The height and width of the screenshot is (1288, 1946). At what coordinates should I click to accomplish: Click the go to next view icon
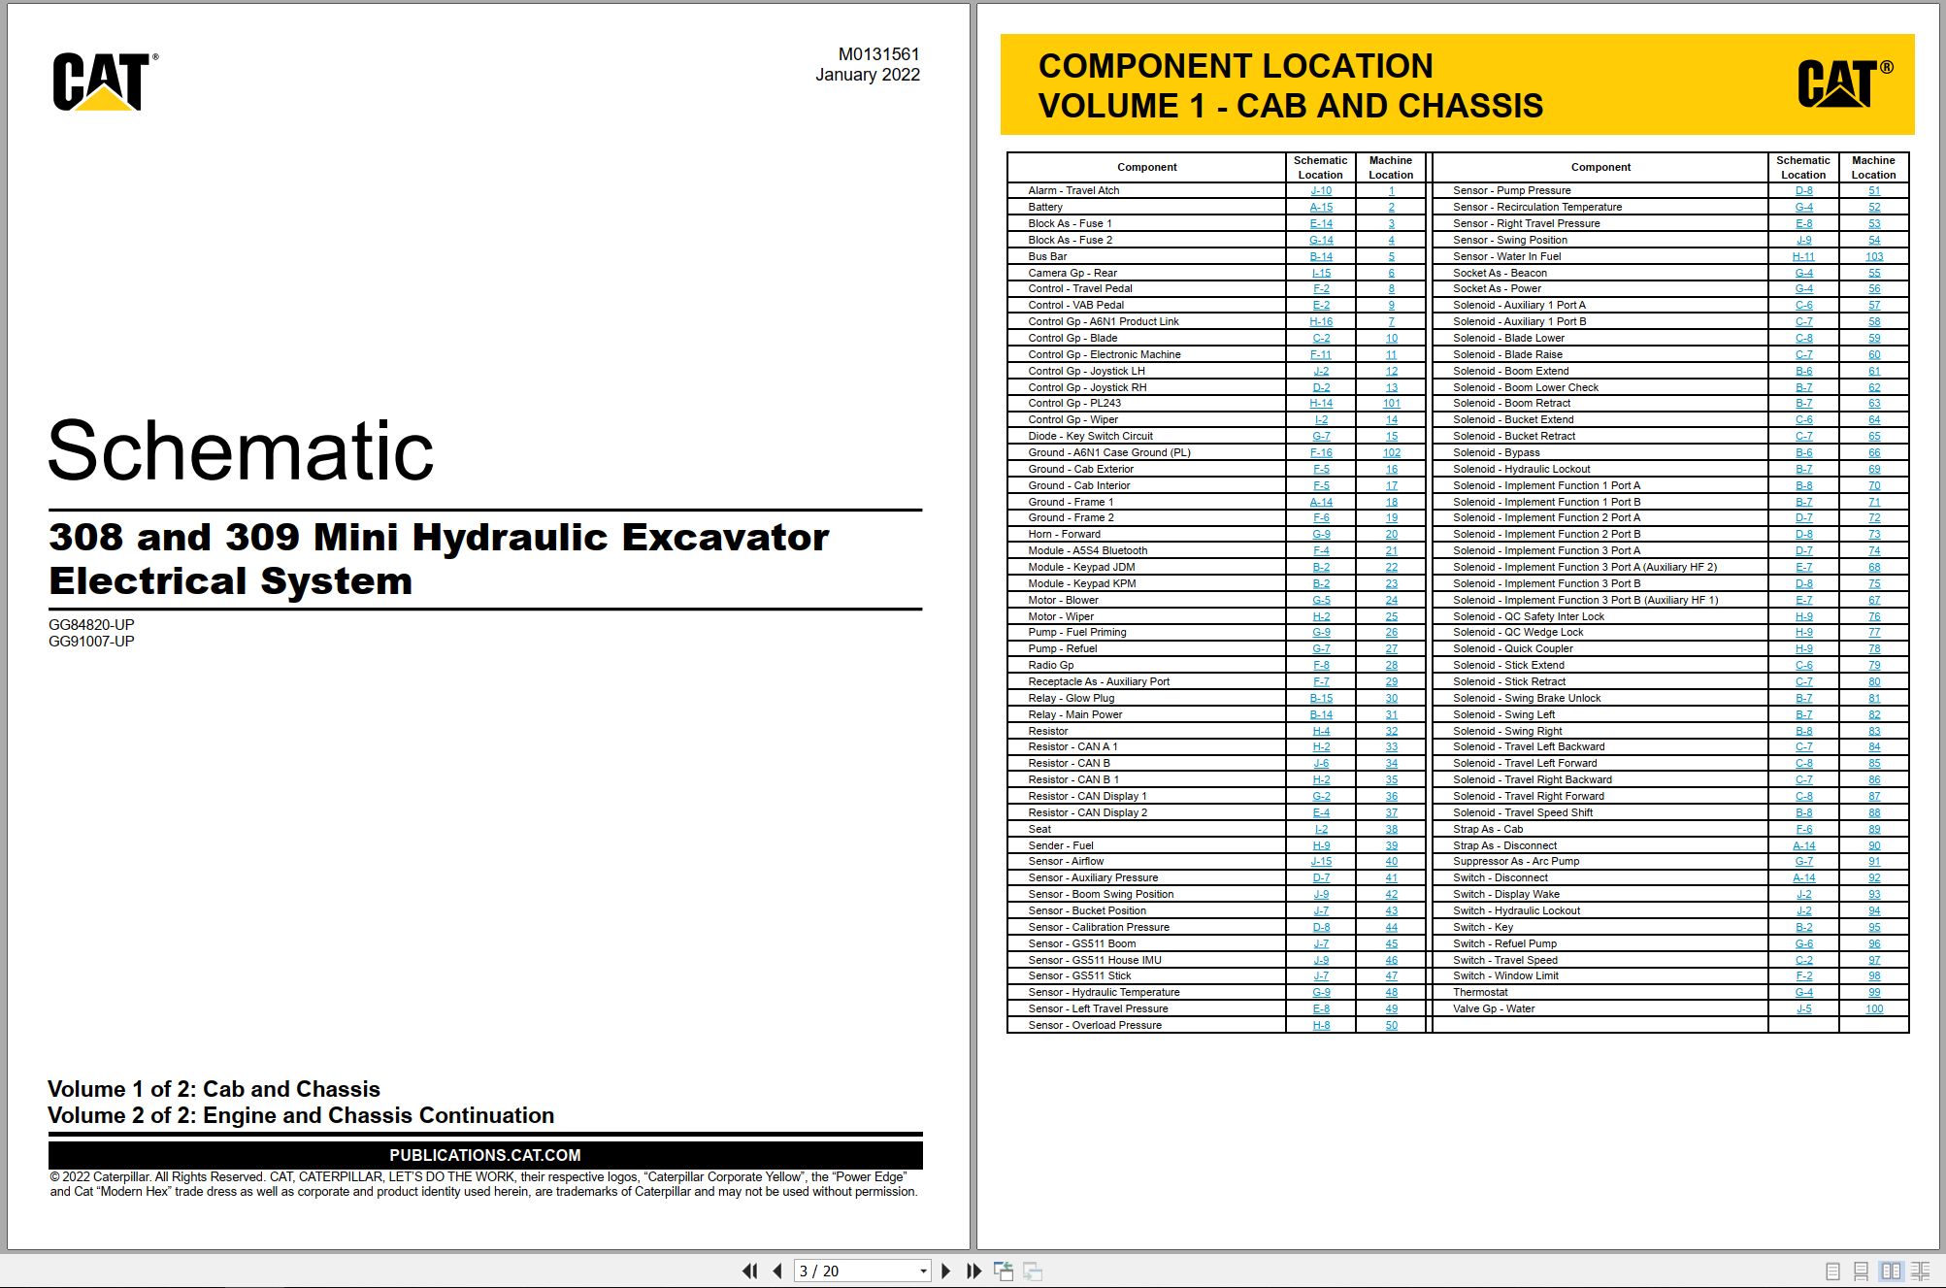(1033, 1271)
